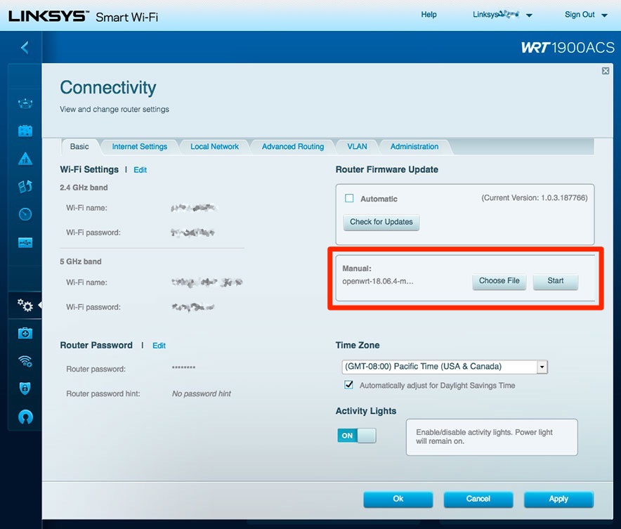The image size is (621, 529).
Task: Open the OpenVPN Server keyhole icon
Action: click(x=25, y=417)
